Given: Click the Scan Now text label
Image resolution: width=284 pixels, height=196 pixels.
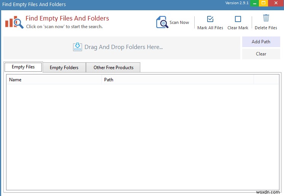Looking at the screenshot, I should (179, 22).
